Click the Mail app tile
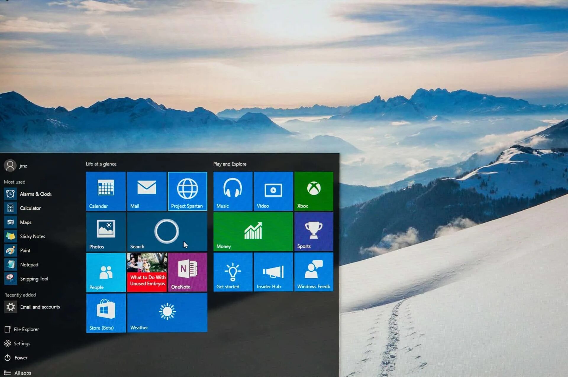 click(x=146, y=190)
